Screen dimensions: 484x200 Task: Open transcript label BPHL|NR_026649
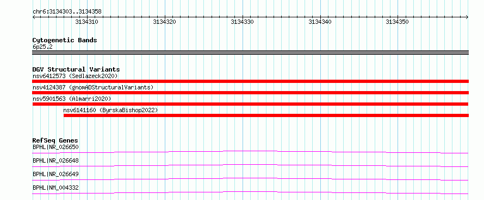(55, 174)
